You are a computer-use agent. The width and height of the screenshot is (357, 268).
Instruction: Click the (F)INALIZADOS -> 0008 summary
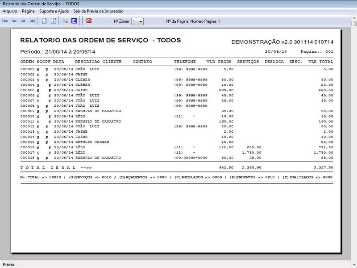(x=307, y=177)
